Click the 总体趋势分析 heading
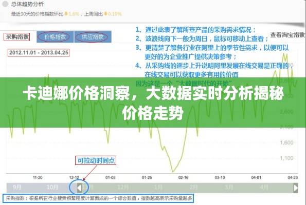This screenshot has height=205, width=306. (x=27, y=4)
